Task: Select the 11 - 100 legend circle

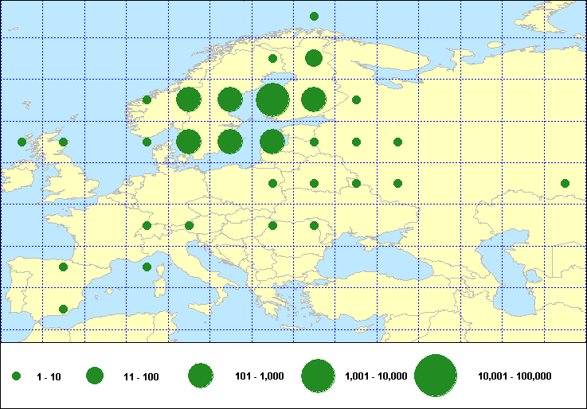Action: click(x=95, y=376)
